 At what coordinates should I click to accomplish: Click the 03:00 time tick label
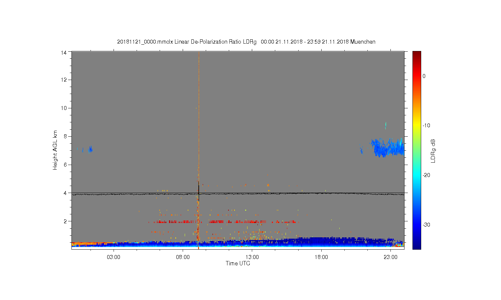(114, 257)
